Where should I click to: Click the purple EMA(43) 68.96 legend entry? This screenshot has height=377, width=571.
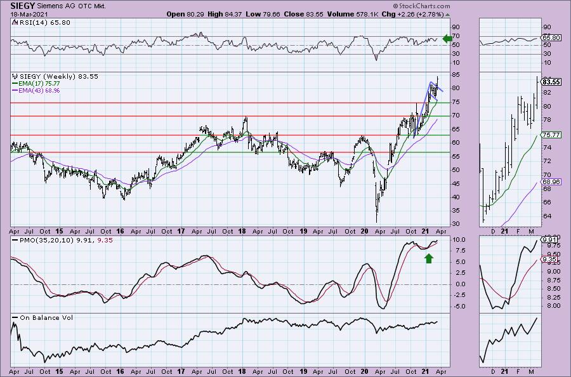36,90
